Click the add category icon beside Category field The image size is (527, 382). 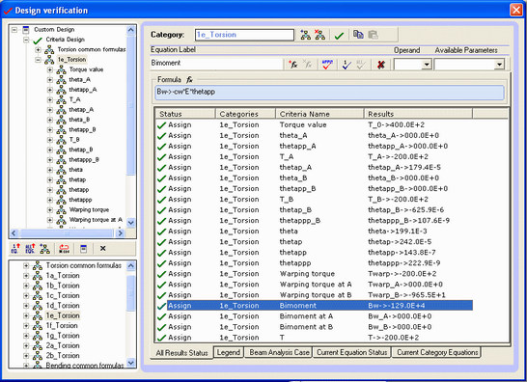[x=306, y=35]
